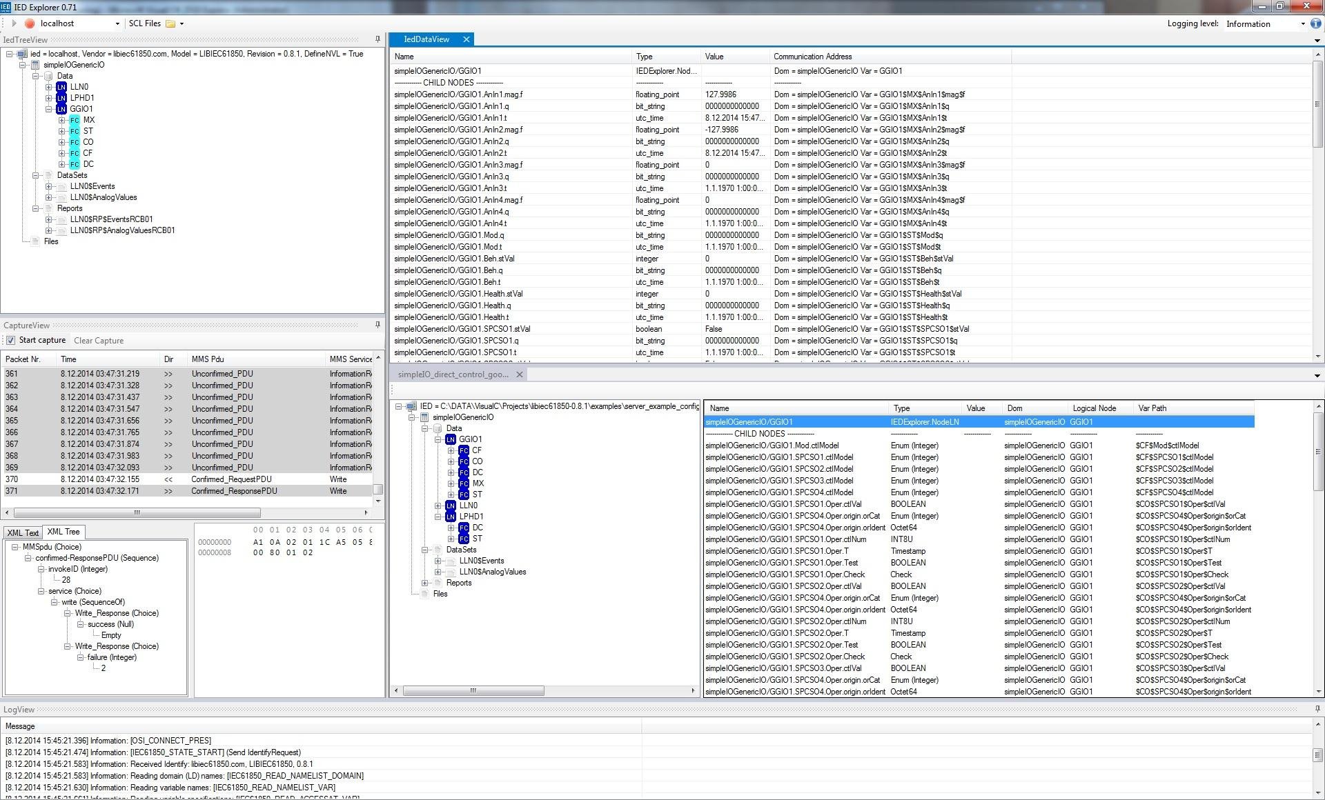
Task: Pin the CaptureView panel
Action: coord(377,325)
